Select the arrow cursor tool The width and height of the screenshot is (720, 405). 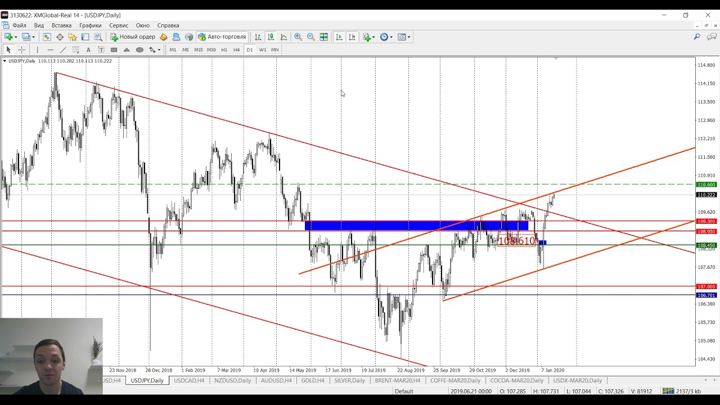[x=8, y=49]
